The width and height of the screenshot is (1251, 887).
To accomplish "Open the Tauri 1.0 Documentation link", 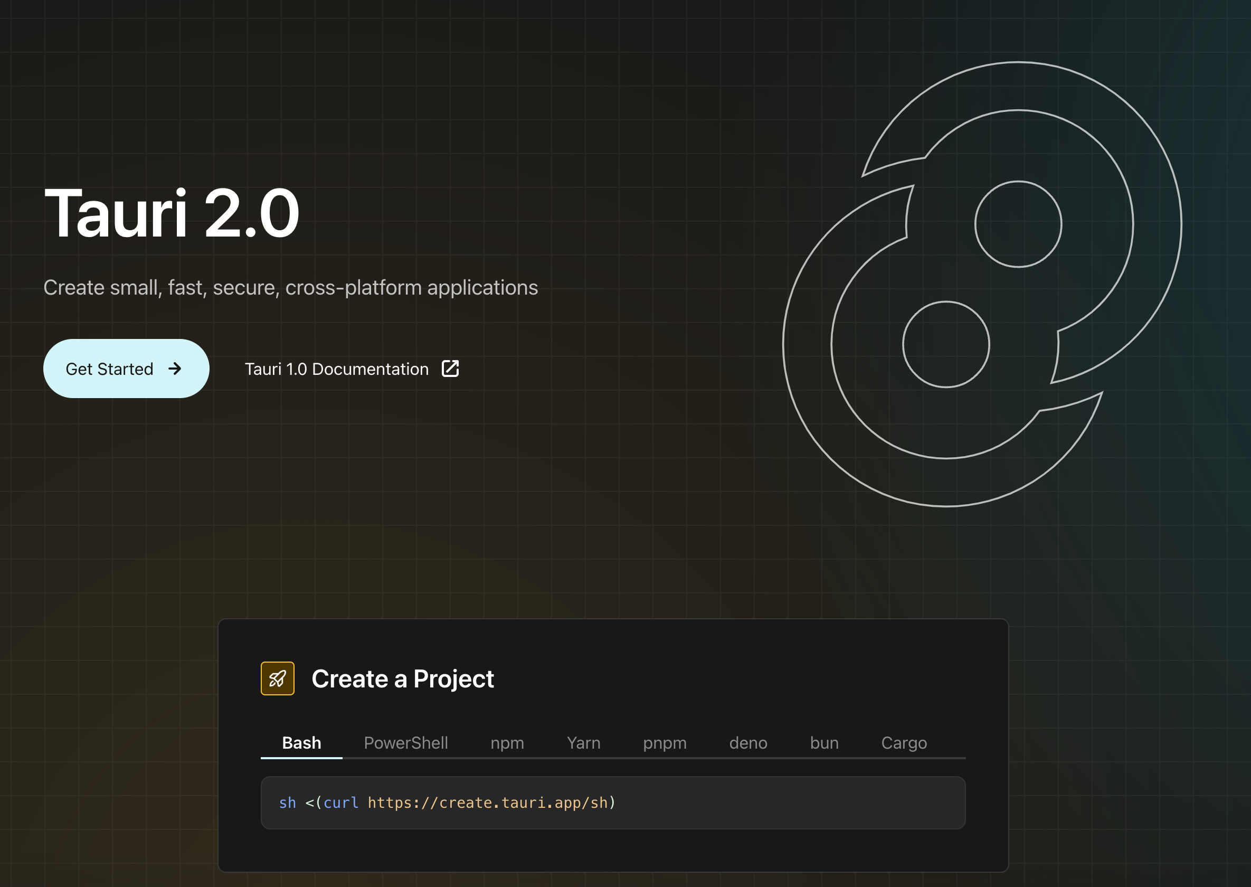I will pos(336,369).
